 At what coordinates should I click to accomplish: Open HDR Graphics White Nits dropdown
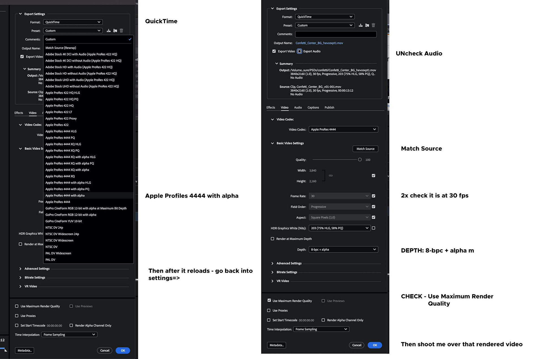(340, 228)
